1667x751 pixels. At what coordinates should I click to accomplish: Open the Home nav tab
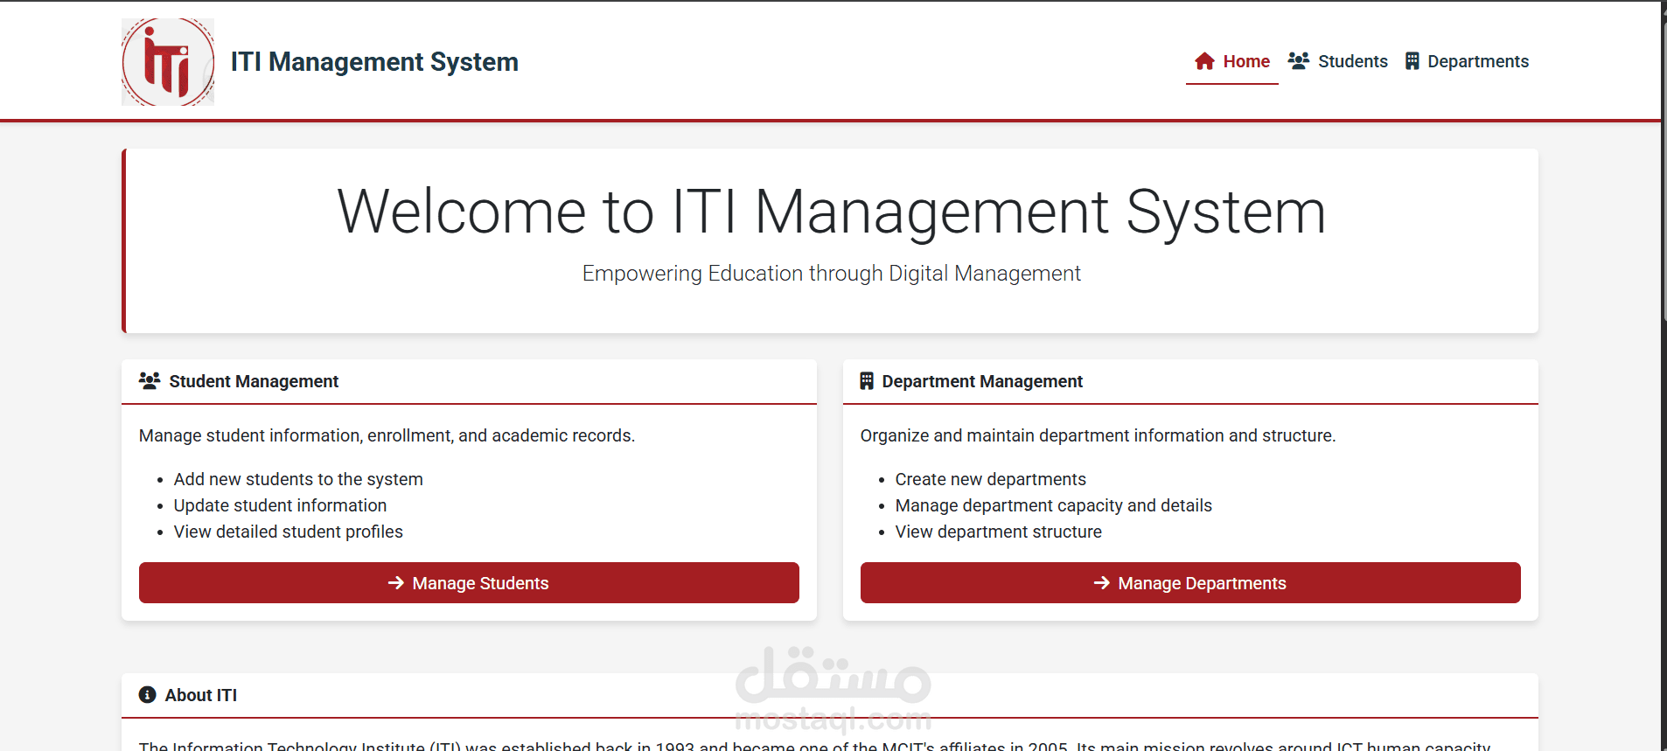[x=1232, y=61]
